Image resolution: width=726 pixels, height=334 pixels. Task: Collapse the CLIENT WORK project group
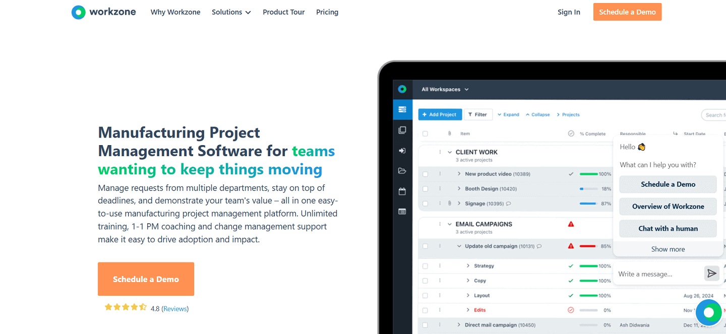coord(450,152)
